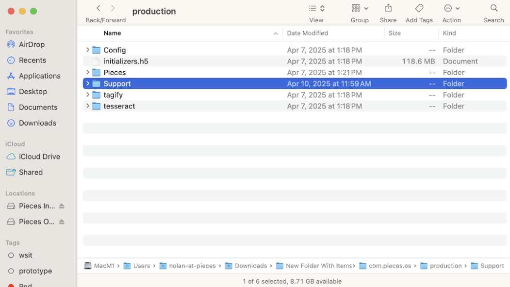Select the wsit tag circle
Screen dimensions: 510x287
[11, 255]
